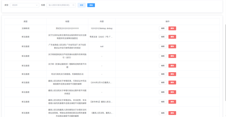Delete the row with null content

[x=172, y=46]
